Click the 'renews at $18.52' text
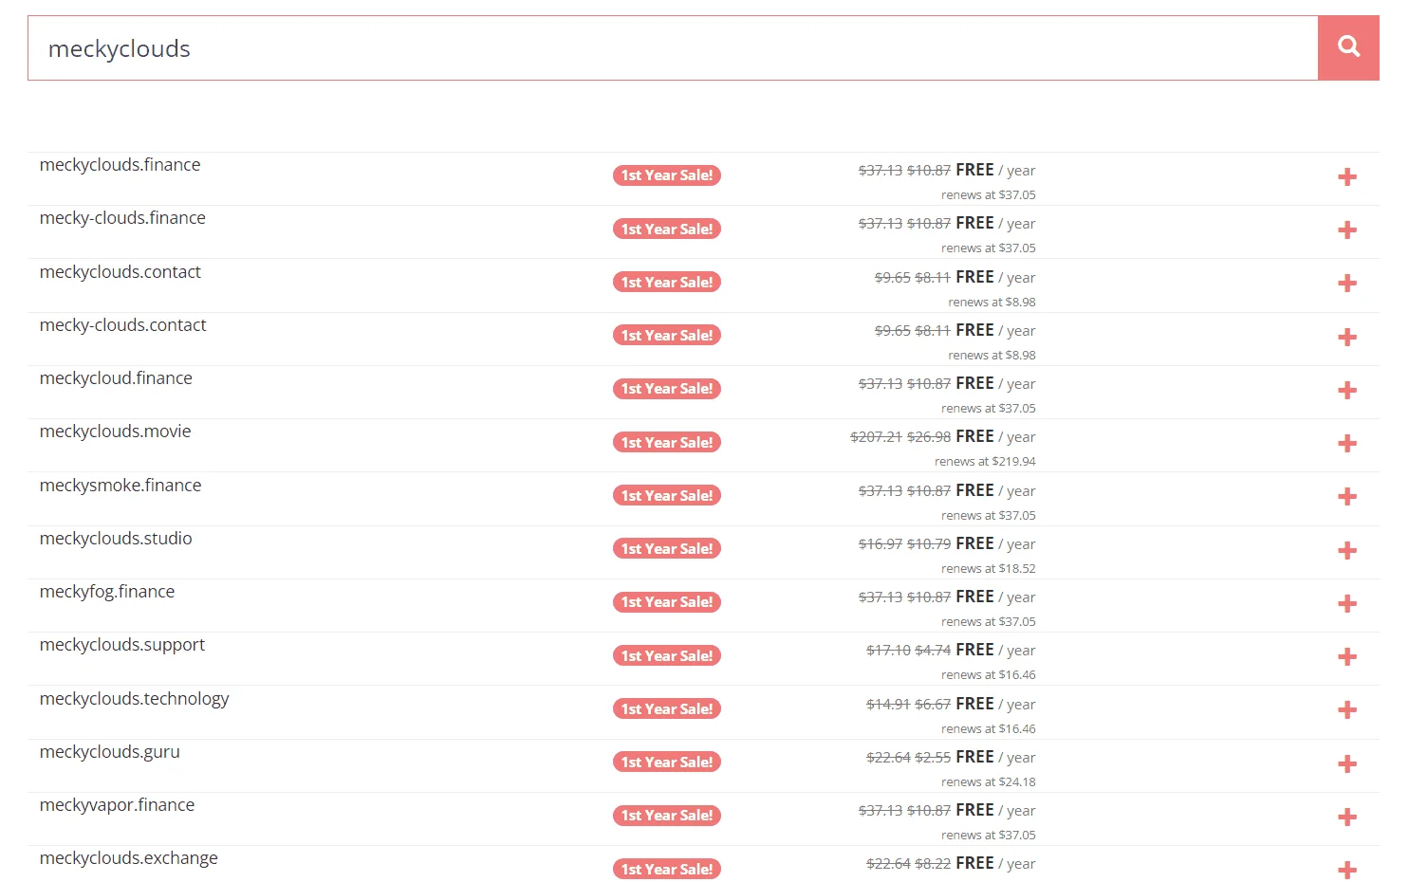Image resolution: width=1409 pixels, height=882 pixels. pos(989,569)
